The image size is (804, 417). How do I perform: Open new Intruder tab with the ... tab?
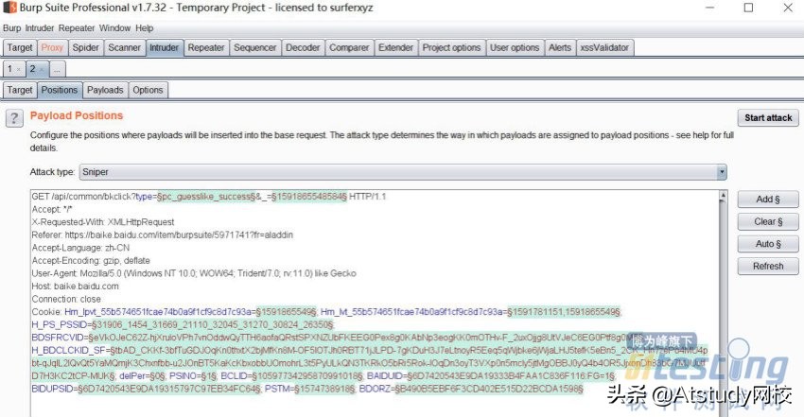coord(58,69)
